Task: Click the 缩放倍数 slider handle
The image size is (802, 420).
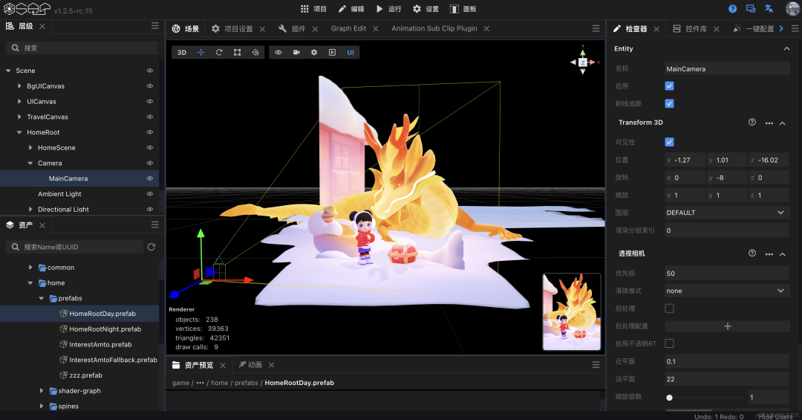Action: 669,398
